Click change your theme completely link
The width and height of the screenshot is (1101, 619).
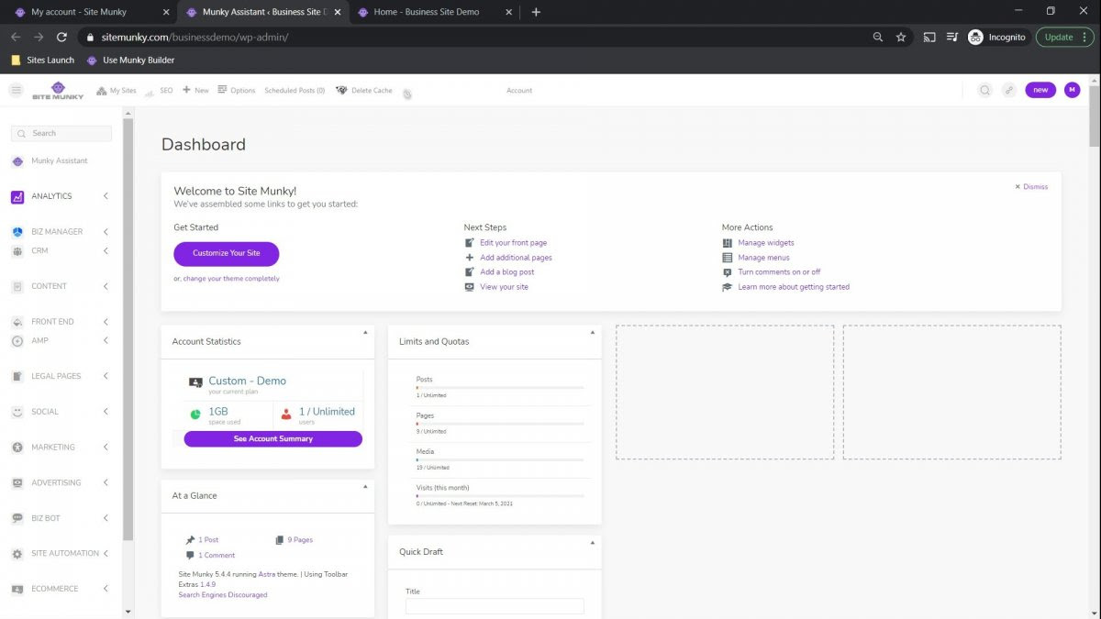(x=231, y=279)
